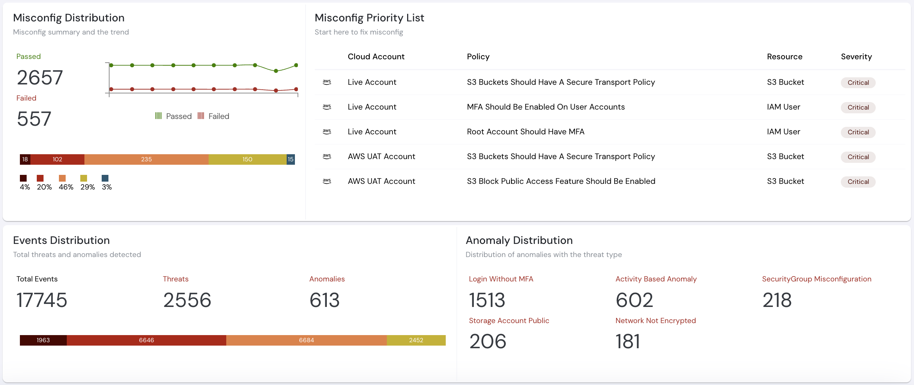914x385 pixels.
Task: Open the Cloud Account column header
Action: 376,57
